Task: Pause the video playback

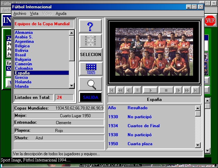Action: (137, 90)
